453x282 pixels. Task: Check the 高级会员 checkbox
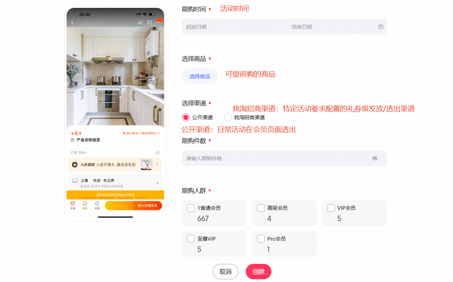point(261,208)
